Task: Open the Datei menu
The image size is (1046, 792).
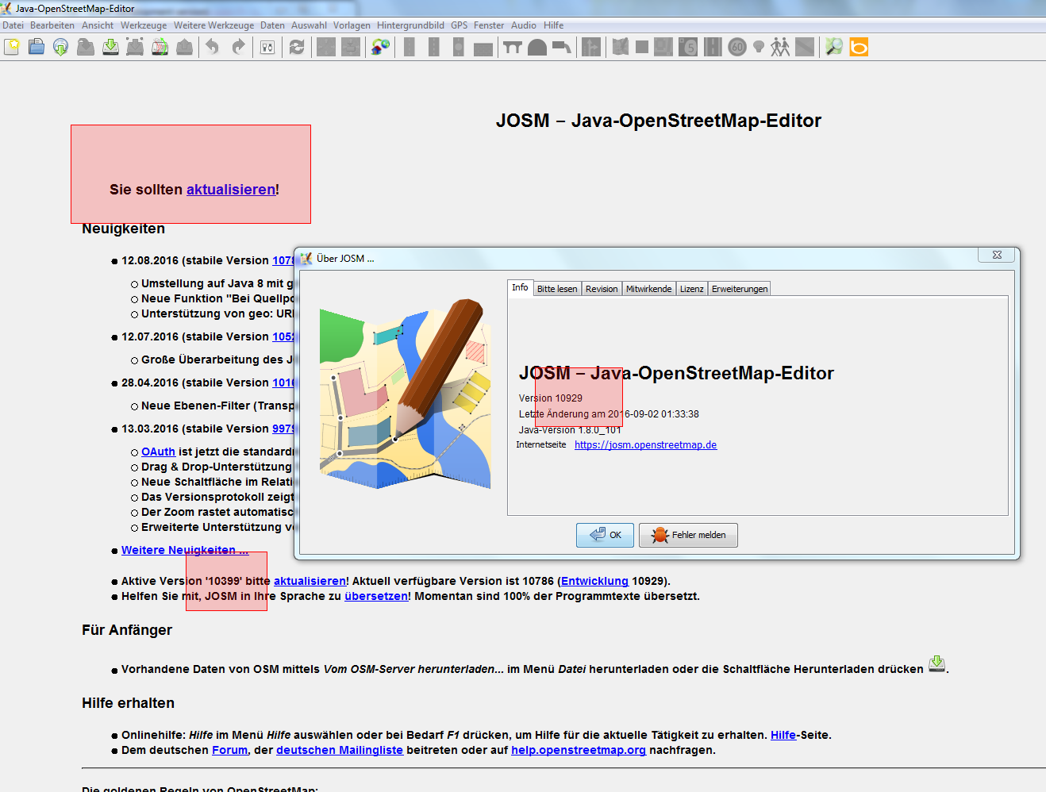Action: pos(13,25)
